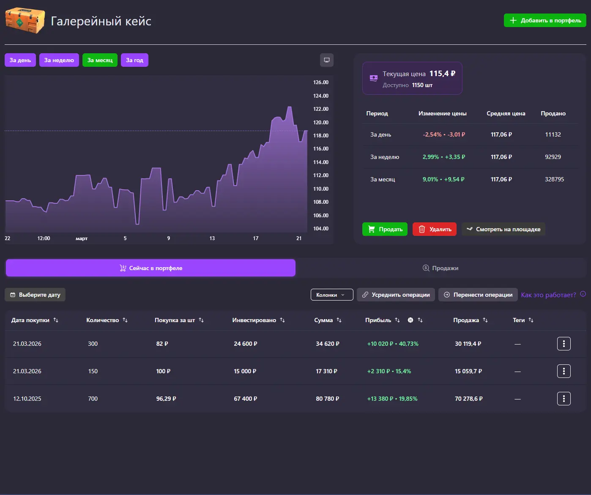Select the 'Сейчас в портфеле' tab
This screenshot has width=591, height=495.
click(x=150, y=268)
